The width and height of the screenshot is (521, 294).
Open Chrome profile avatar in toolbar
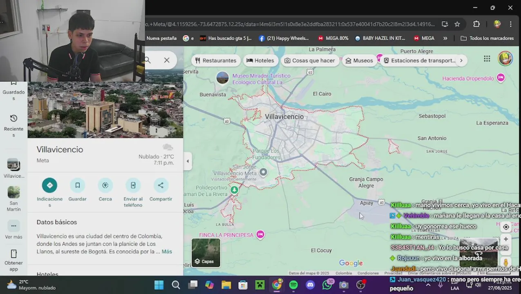[x=497, y=24]
